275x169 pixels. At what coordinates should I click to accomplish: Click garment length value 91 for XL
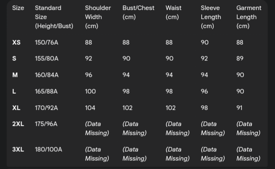[x=239, y=108]
